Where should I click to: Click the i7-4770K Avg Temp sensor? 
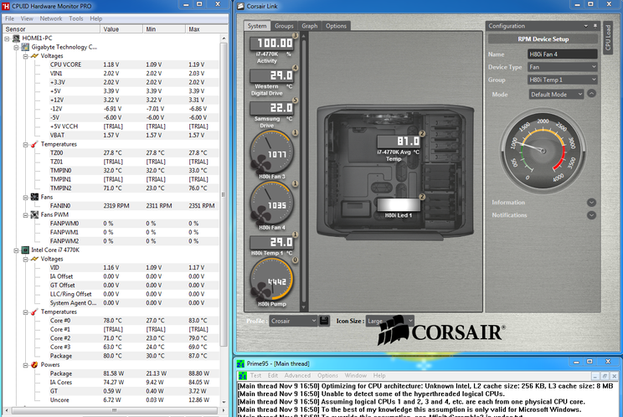398,142
